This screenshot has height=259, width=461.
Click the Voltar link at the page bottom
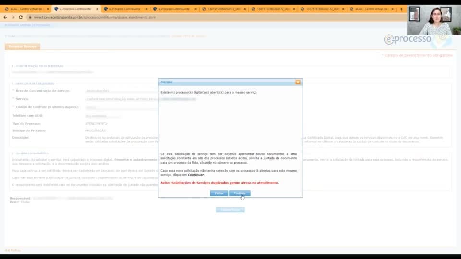pyautogui.click(x=13, y=250)
